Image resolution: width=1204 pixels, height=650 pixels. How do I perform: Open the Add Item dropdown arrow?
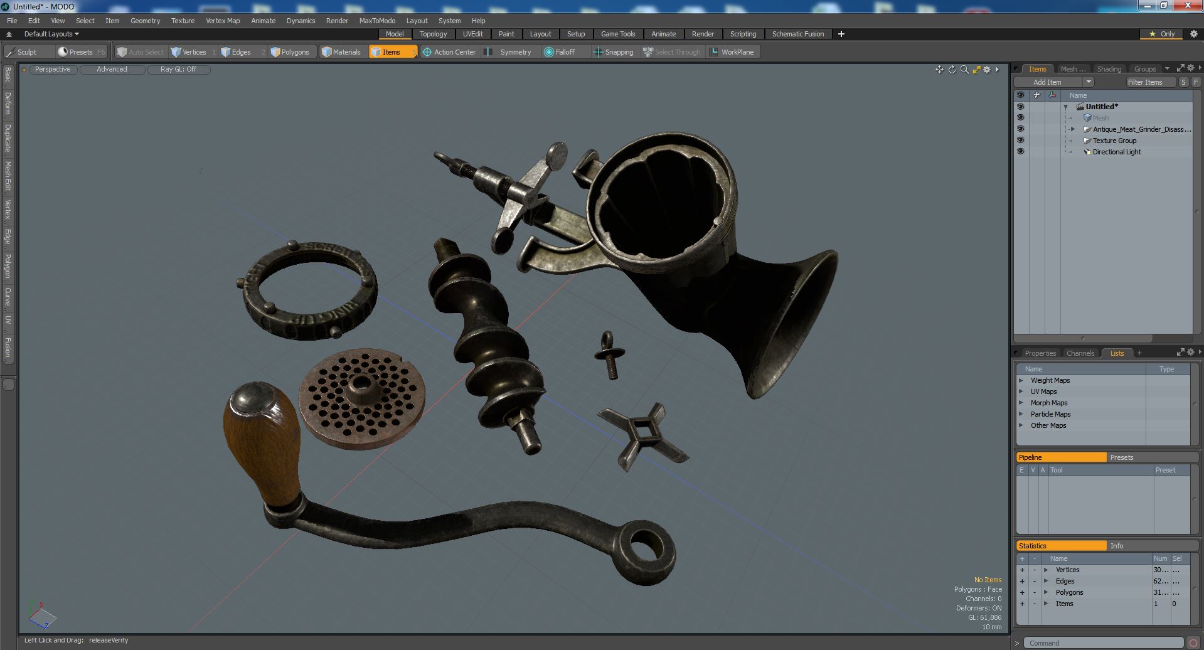click(1089, 82)
